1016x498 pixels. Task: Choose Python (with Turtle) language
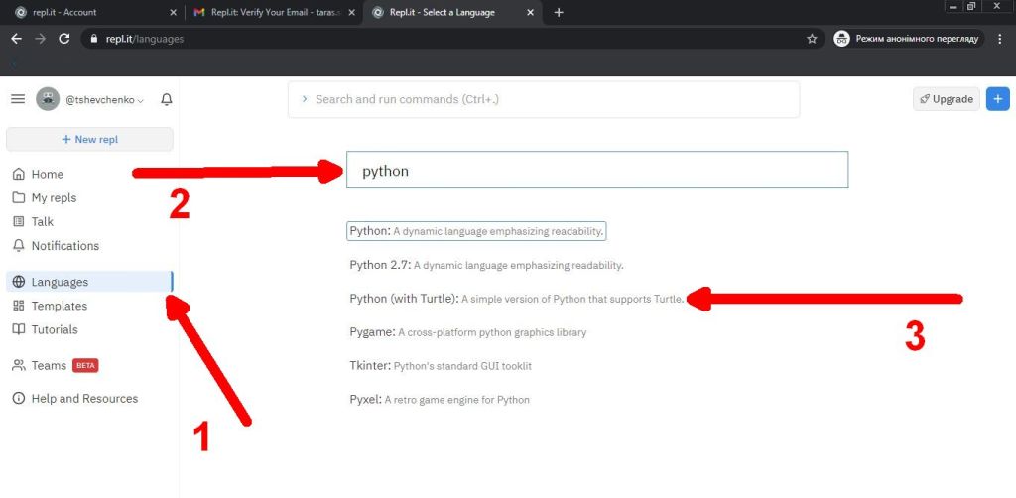click(x=516, y=299)
